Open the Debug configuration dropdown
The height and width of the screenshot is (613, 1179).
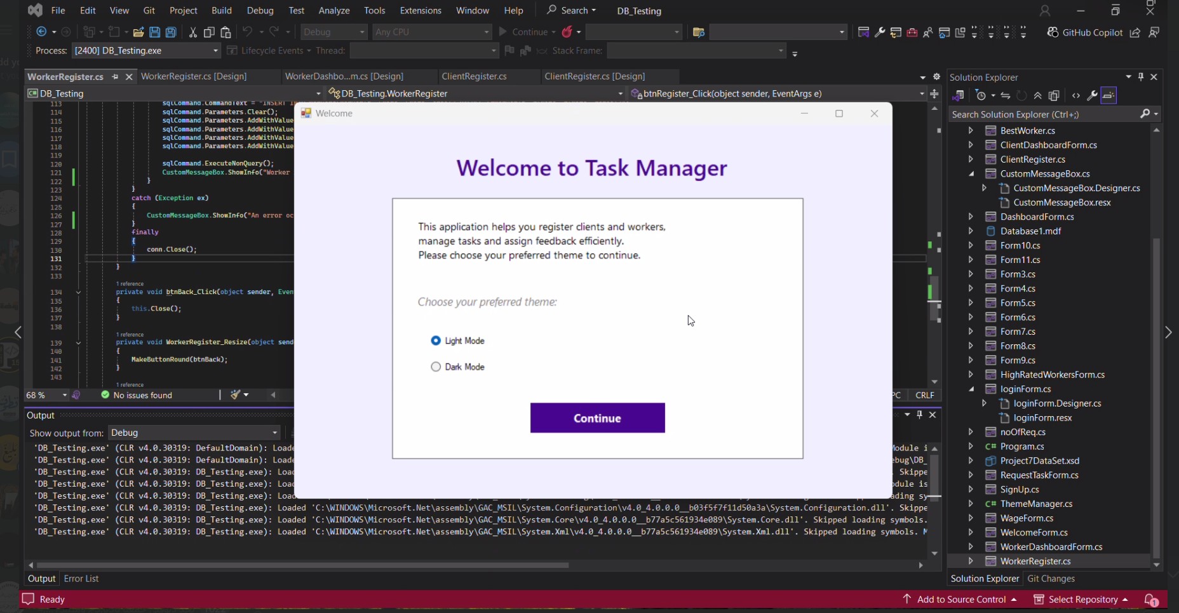(x=334, y=32)
